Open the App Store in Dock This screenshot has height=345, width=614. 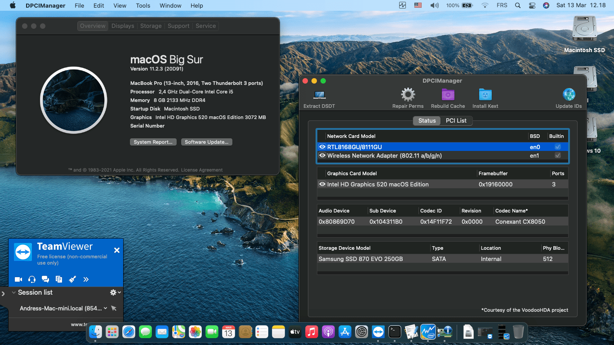345,332
